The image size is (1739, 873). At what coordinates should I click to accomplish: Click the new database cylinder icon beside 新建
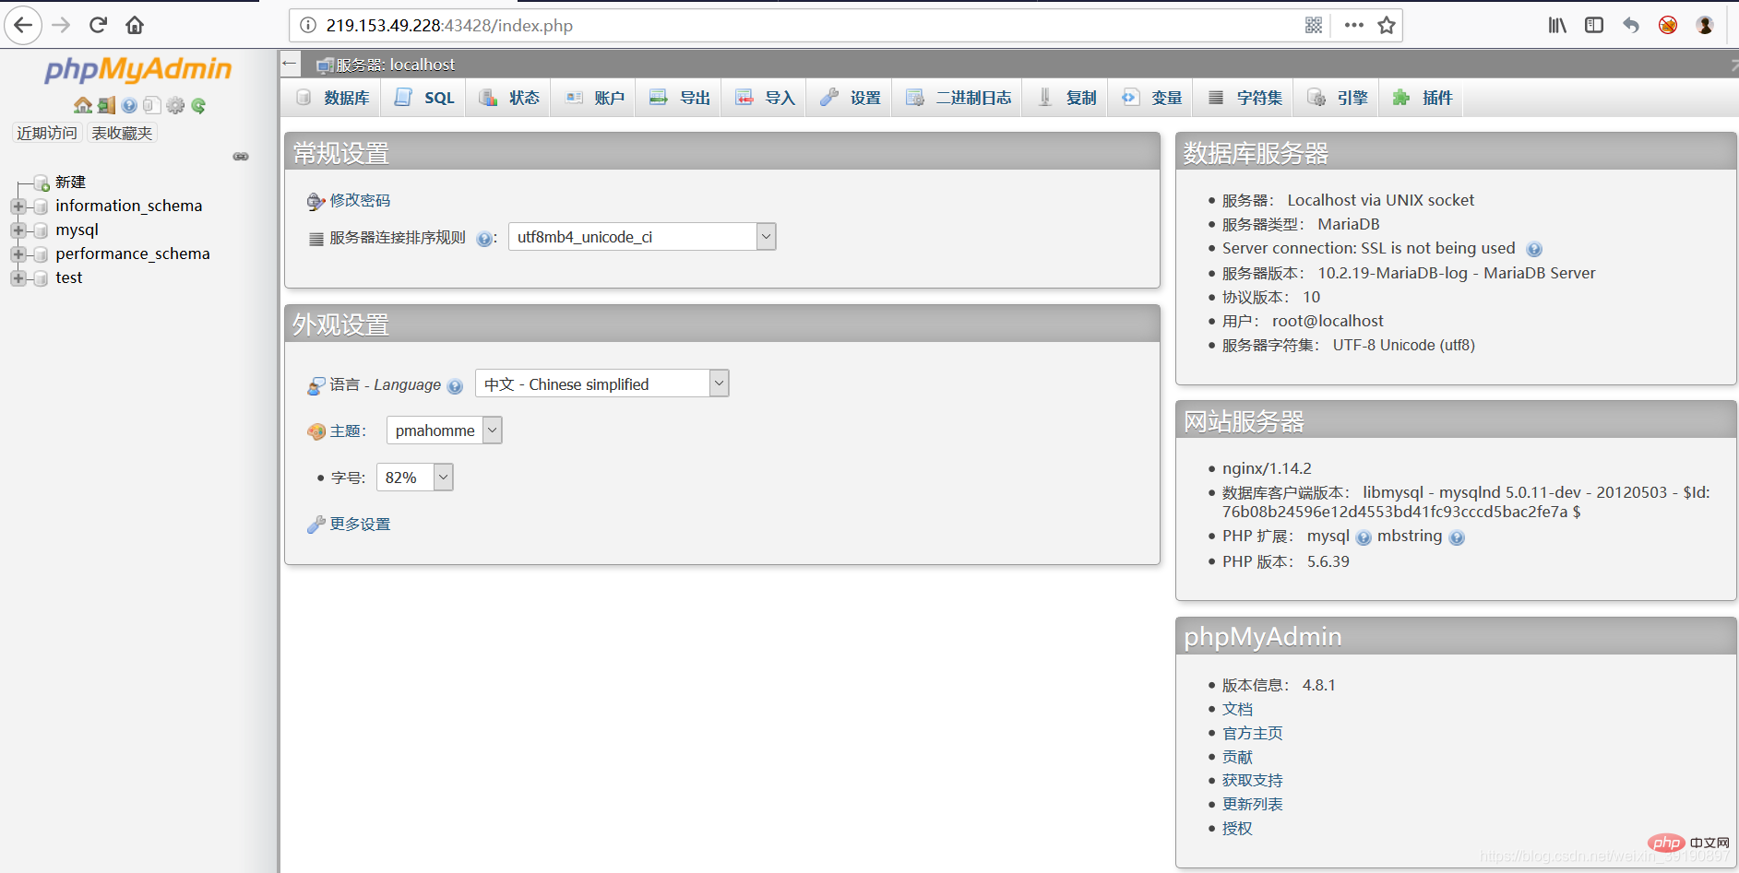click(x=42, y=183)
